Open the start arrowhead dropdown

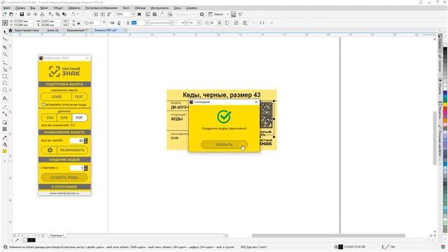[186, 23]
